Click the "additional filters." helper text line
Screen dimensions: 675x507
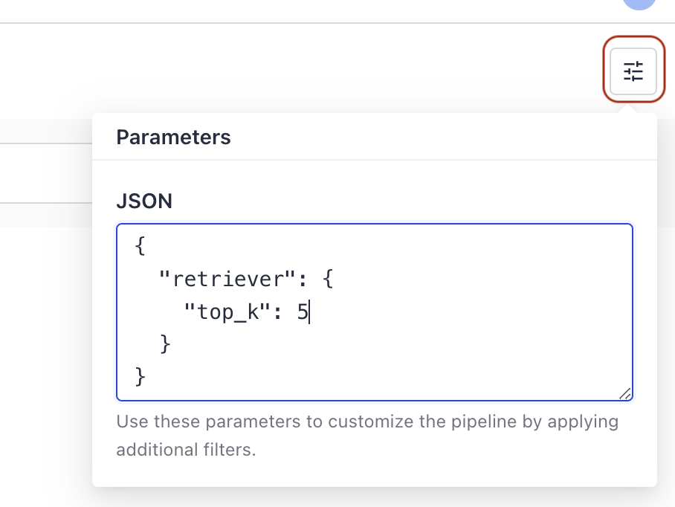(x=186, y=450)
